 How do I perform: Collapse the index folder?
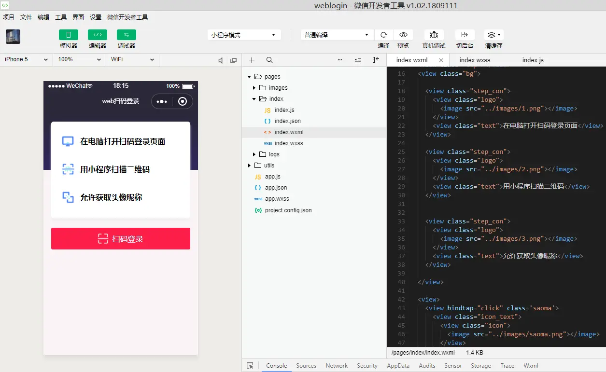[254, 99]
